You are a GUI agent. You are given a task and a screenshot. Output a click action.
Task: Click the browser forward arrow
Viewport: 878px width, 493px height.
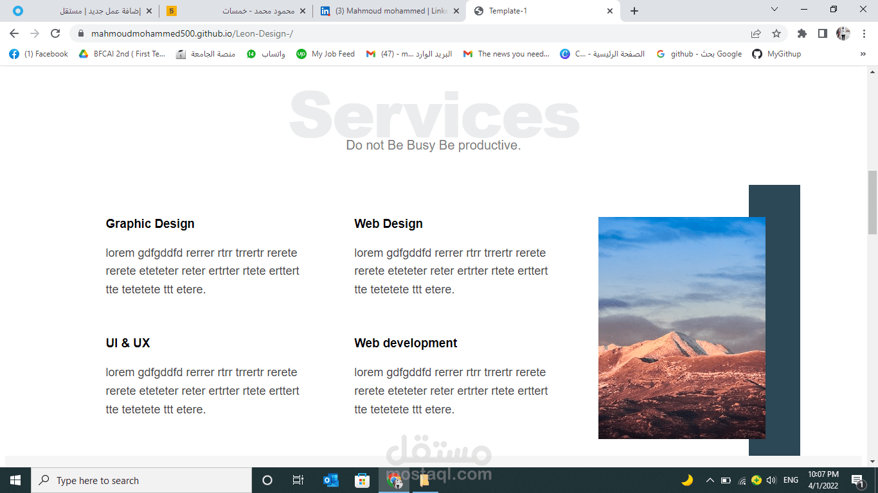pyautogui.click(x=35, y=33)
